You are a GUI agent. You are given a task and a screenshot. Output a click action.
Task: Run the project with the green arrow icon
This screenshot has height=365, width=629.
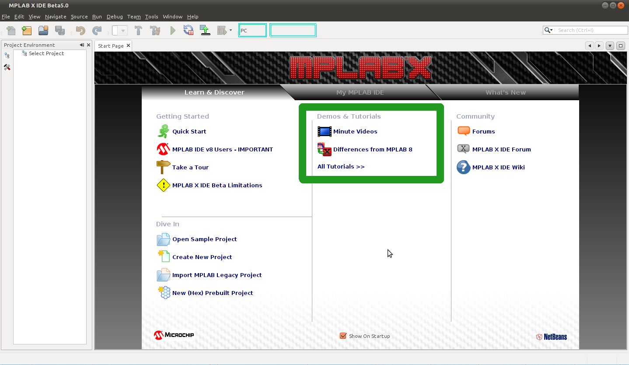point(172,30)
